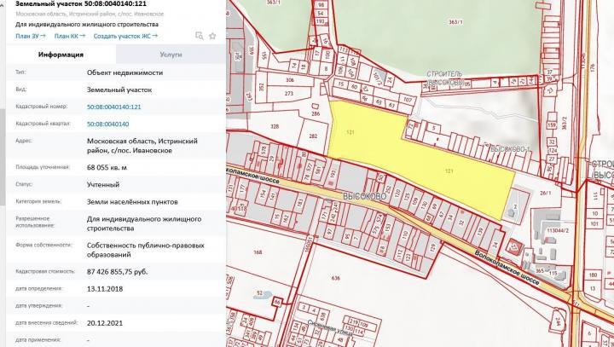Open the План КК link

tap(67, 37)
